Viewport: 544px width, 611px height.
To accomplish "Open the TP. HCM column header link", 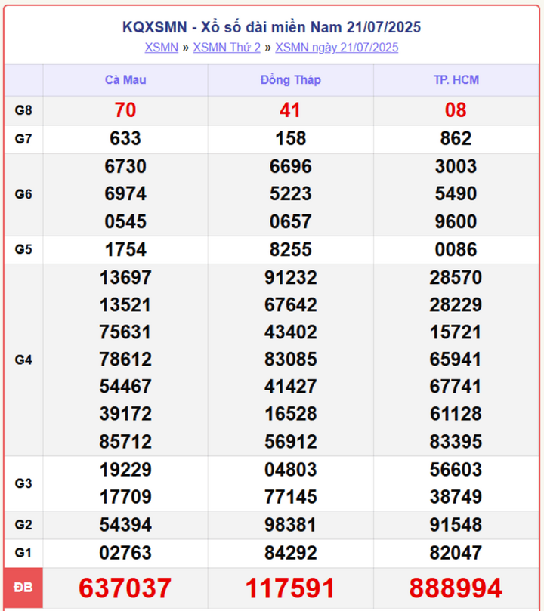I will 456,80.
